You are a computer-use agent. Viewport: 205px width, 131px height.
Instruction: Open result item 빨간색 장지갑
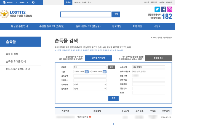82,117
